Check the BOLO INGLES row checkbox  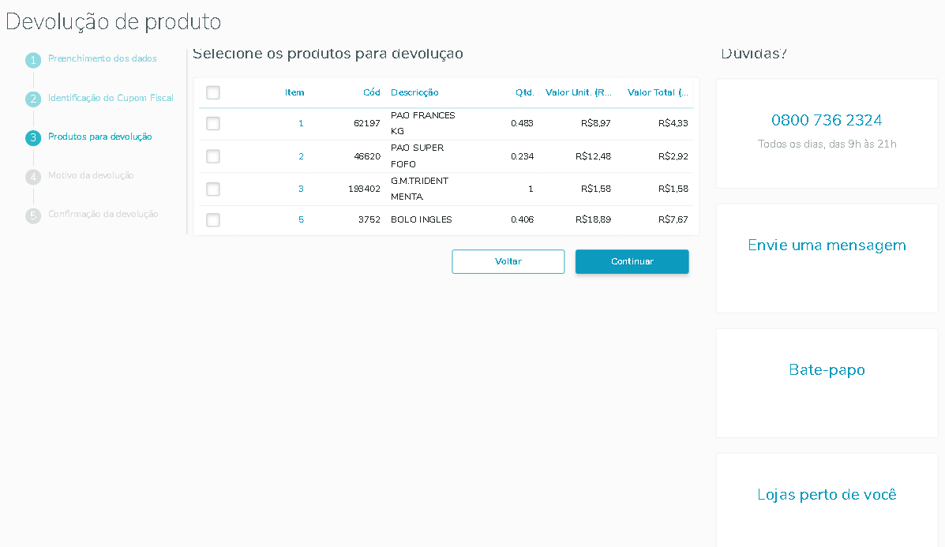pos(212,220)
